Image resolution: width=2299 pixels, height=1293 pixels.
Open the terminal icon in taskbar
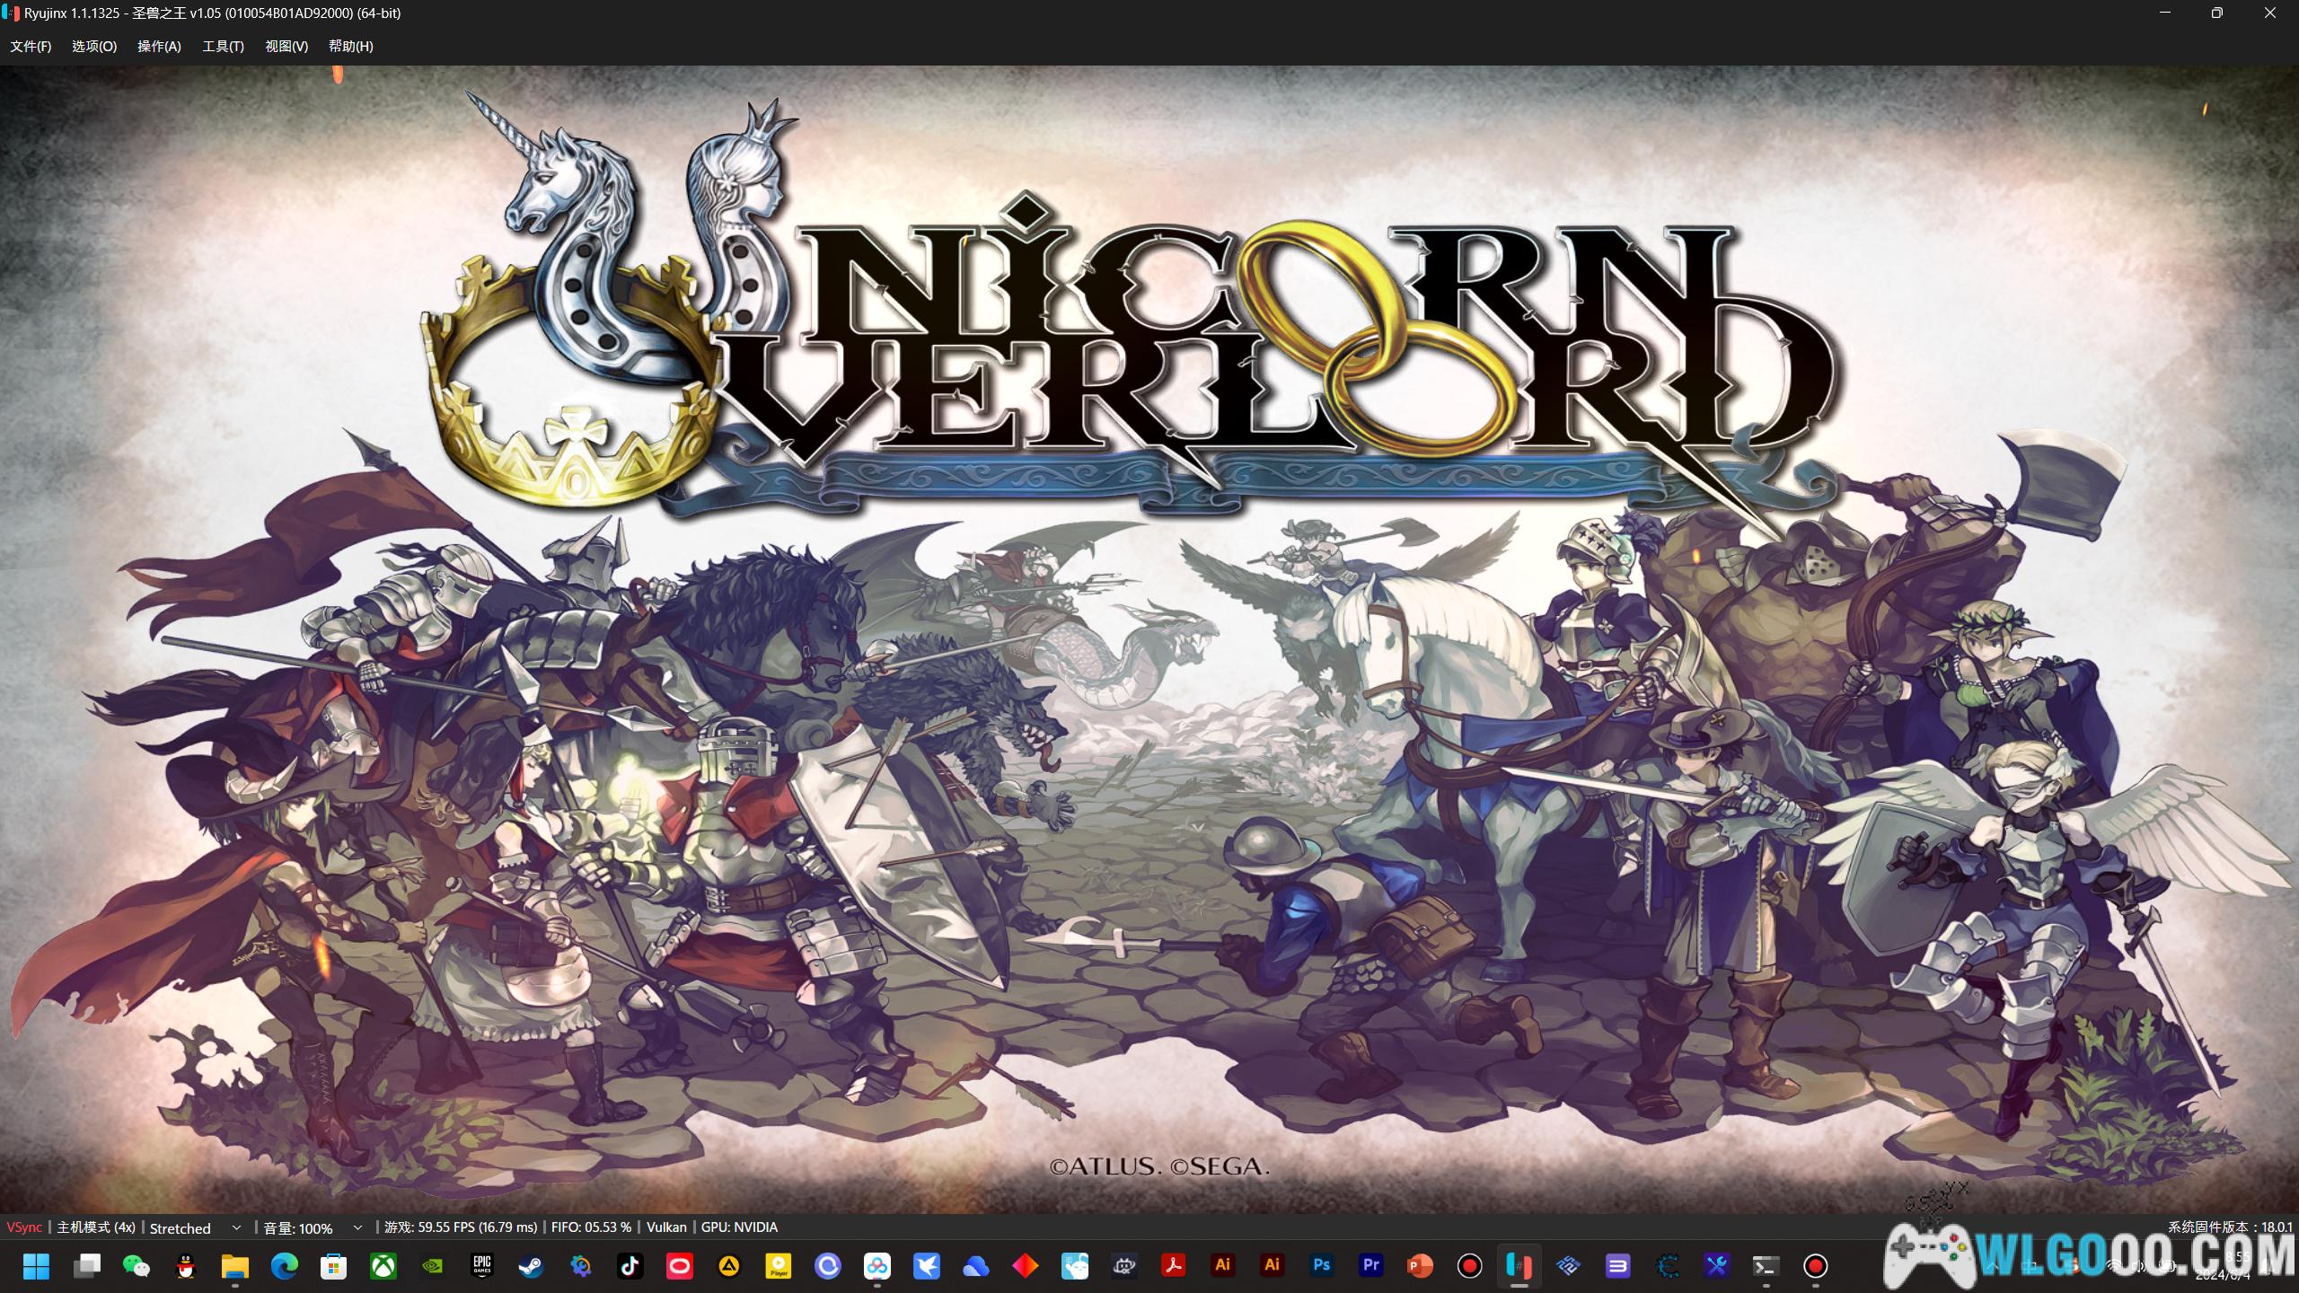pos(1766,1266)
